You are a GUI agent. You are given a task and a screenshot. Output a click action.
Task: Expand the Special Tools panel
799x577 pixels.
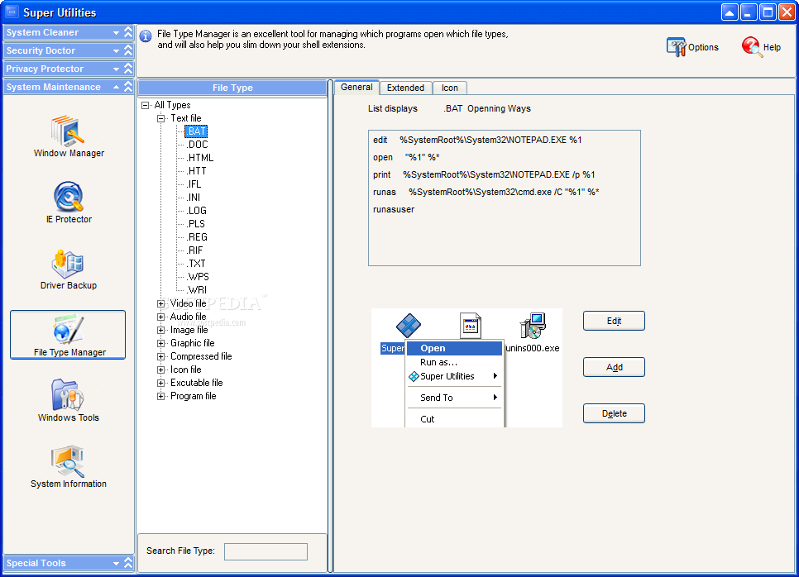click(x=69, y=563)
